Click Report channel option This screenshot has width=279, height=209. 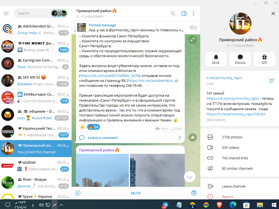tap(240, 197)
